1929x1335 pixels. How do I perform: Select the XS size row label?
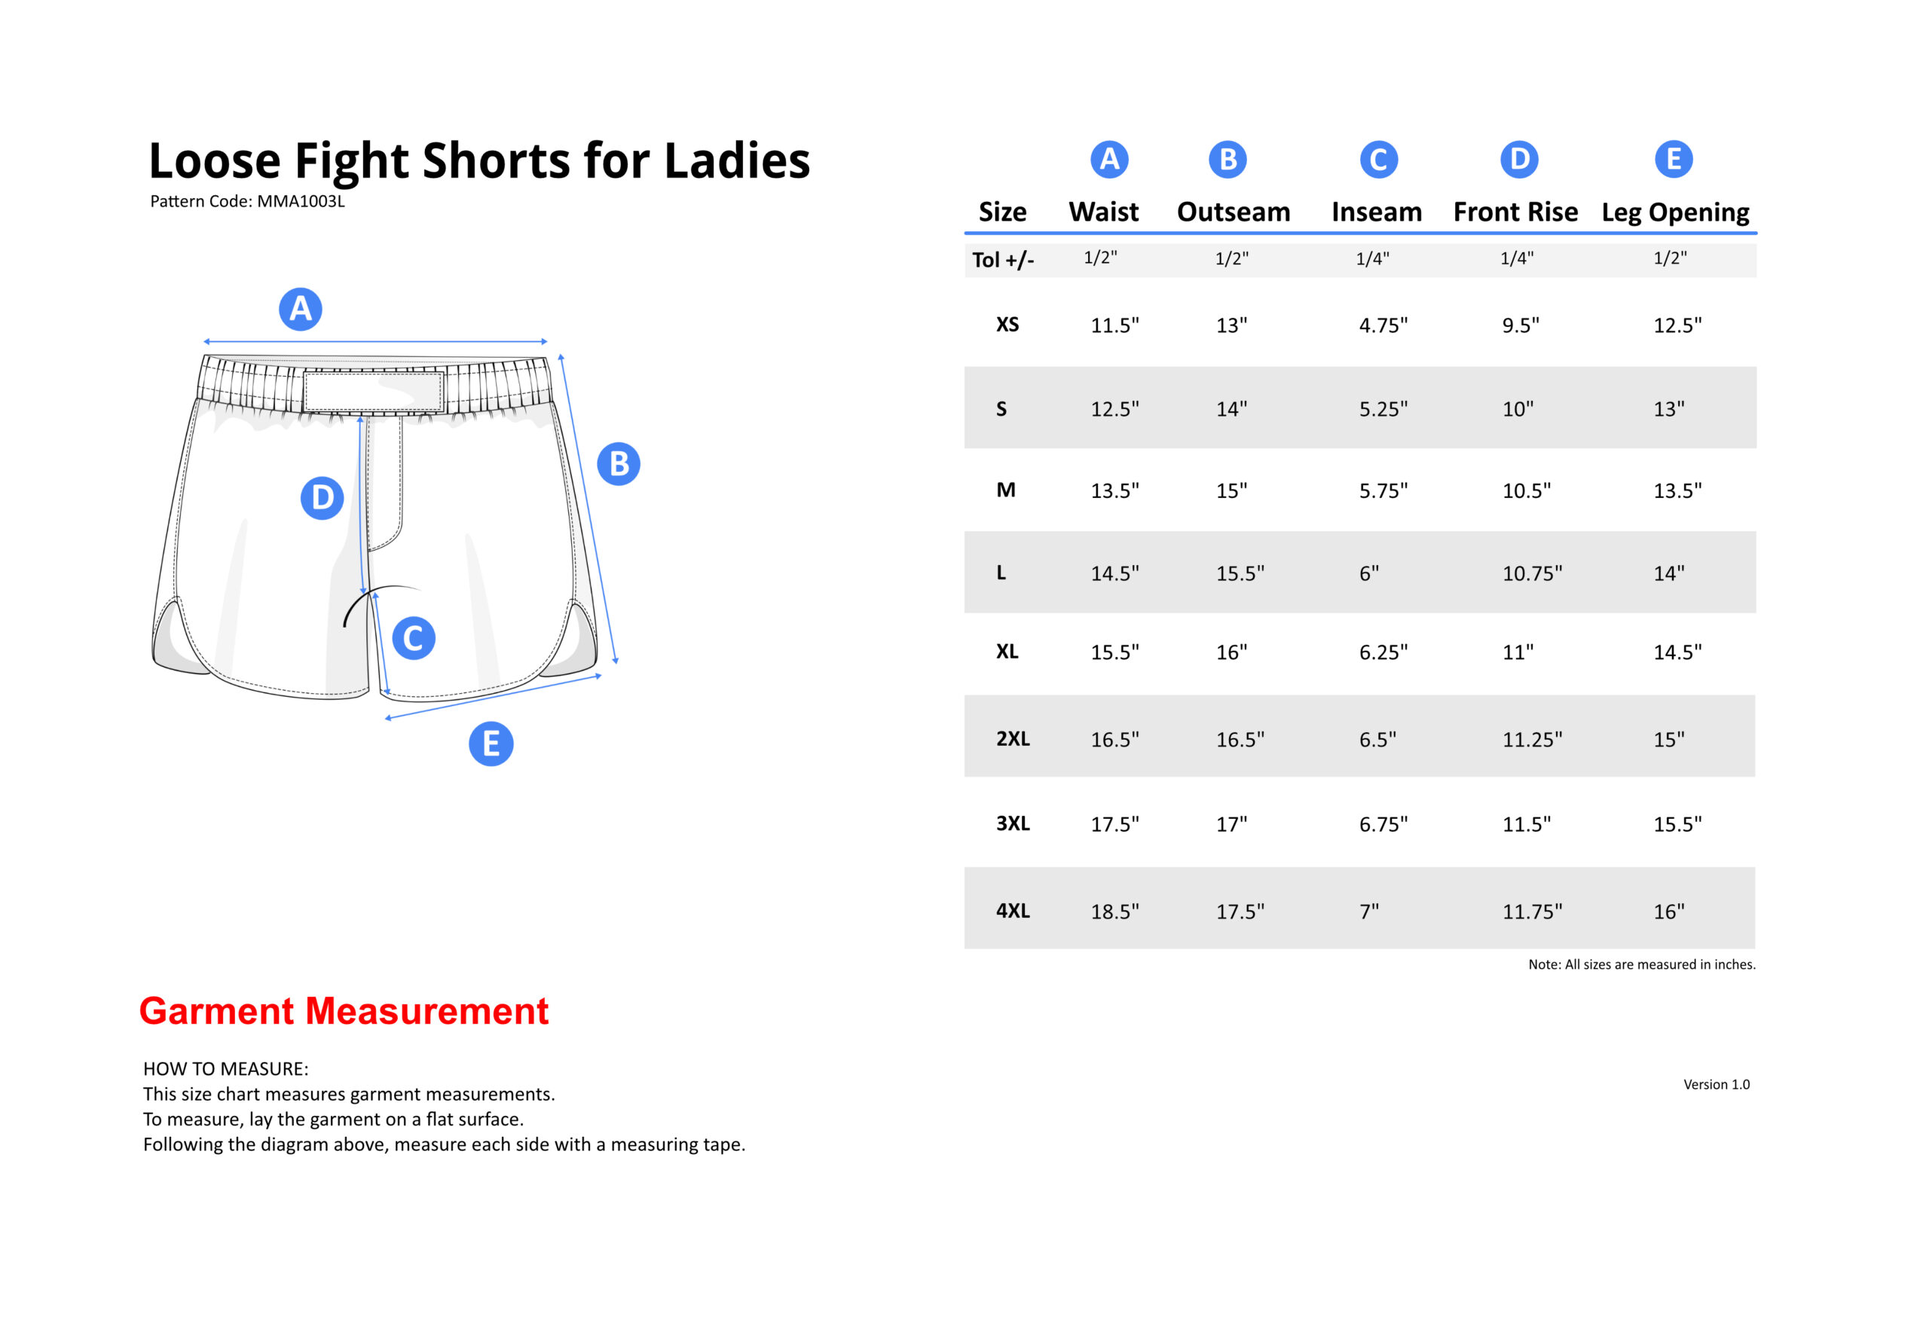coord(1007,325)
